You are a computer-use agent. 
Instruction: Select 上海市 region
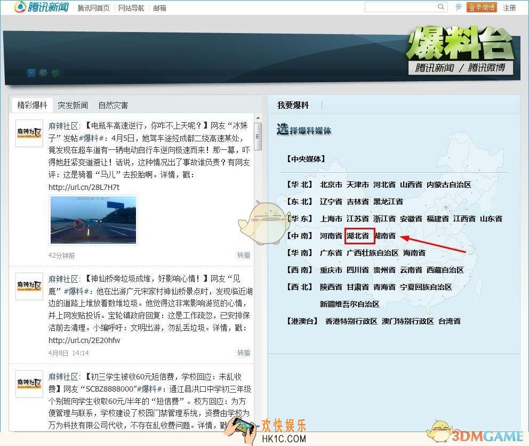[x=331, y=219]
